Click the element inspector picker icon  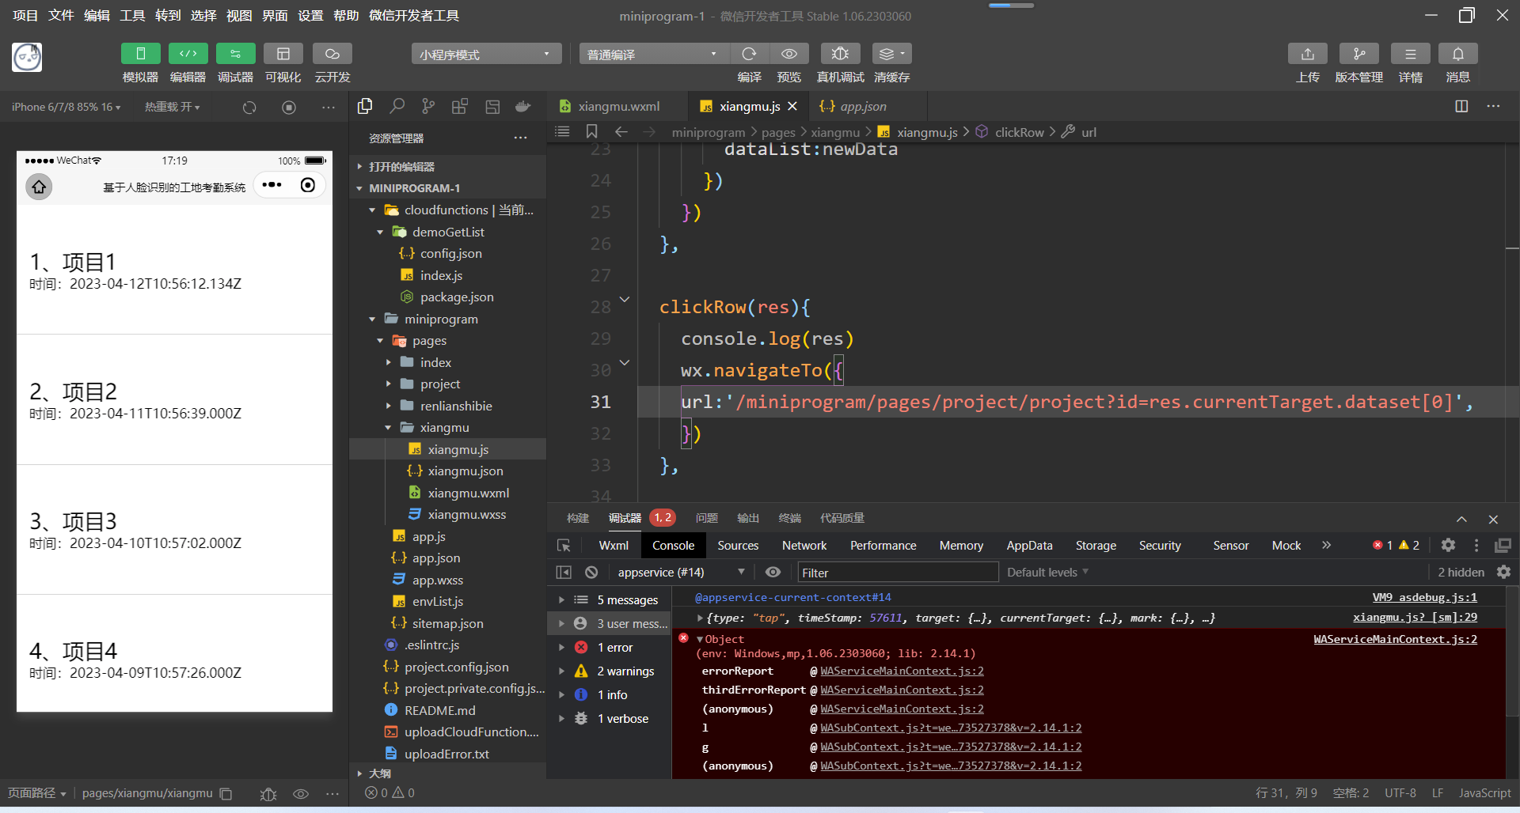[x=564, y=545]
